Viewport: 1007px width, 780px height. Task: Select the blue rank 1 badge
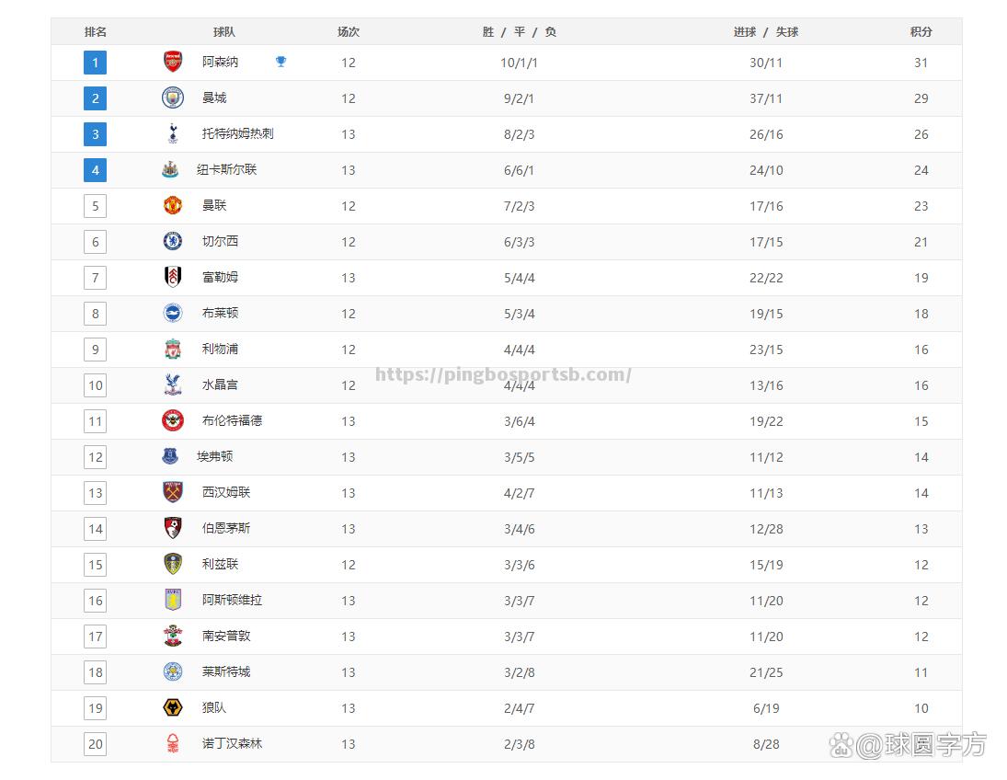tap(95, 63)
